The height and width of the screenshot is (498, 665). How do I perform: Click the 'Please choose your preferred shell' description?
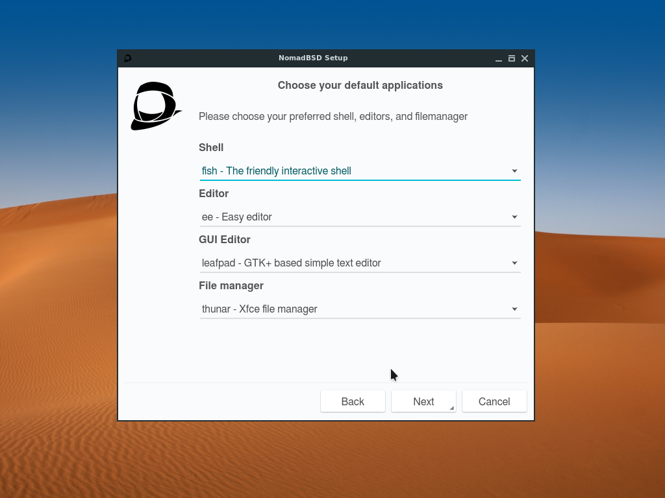(x=333, y=117)
